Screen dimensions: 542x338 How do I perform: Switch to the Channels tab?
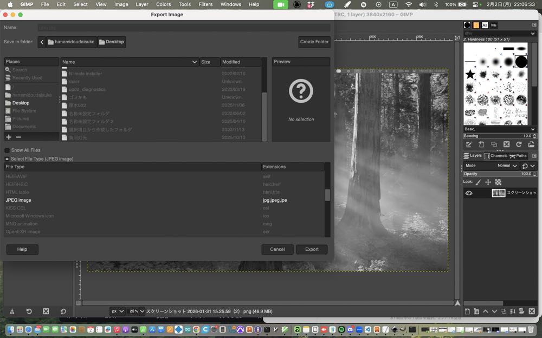(x=495, y=156)
